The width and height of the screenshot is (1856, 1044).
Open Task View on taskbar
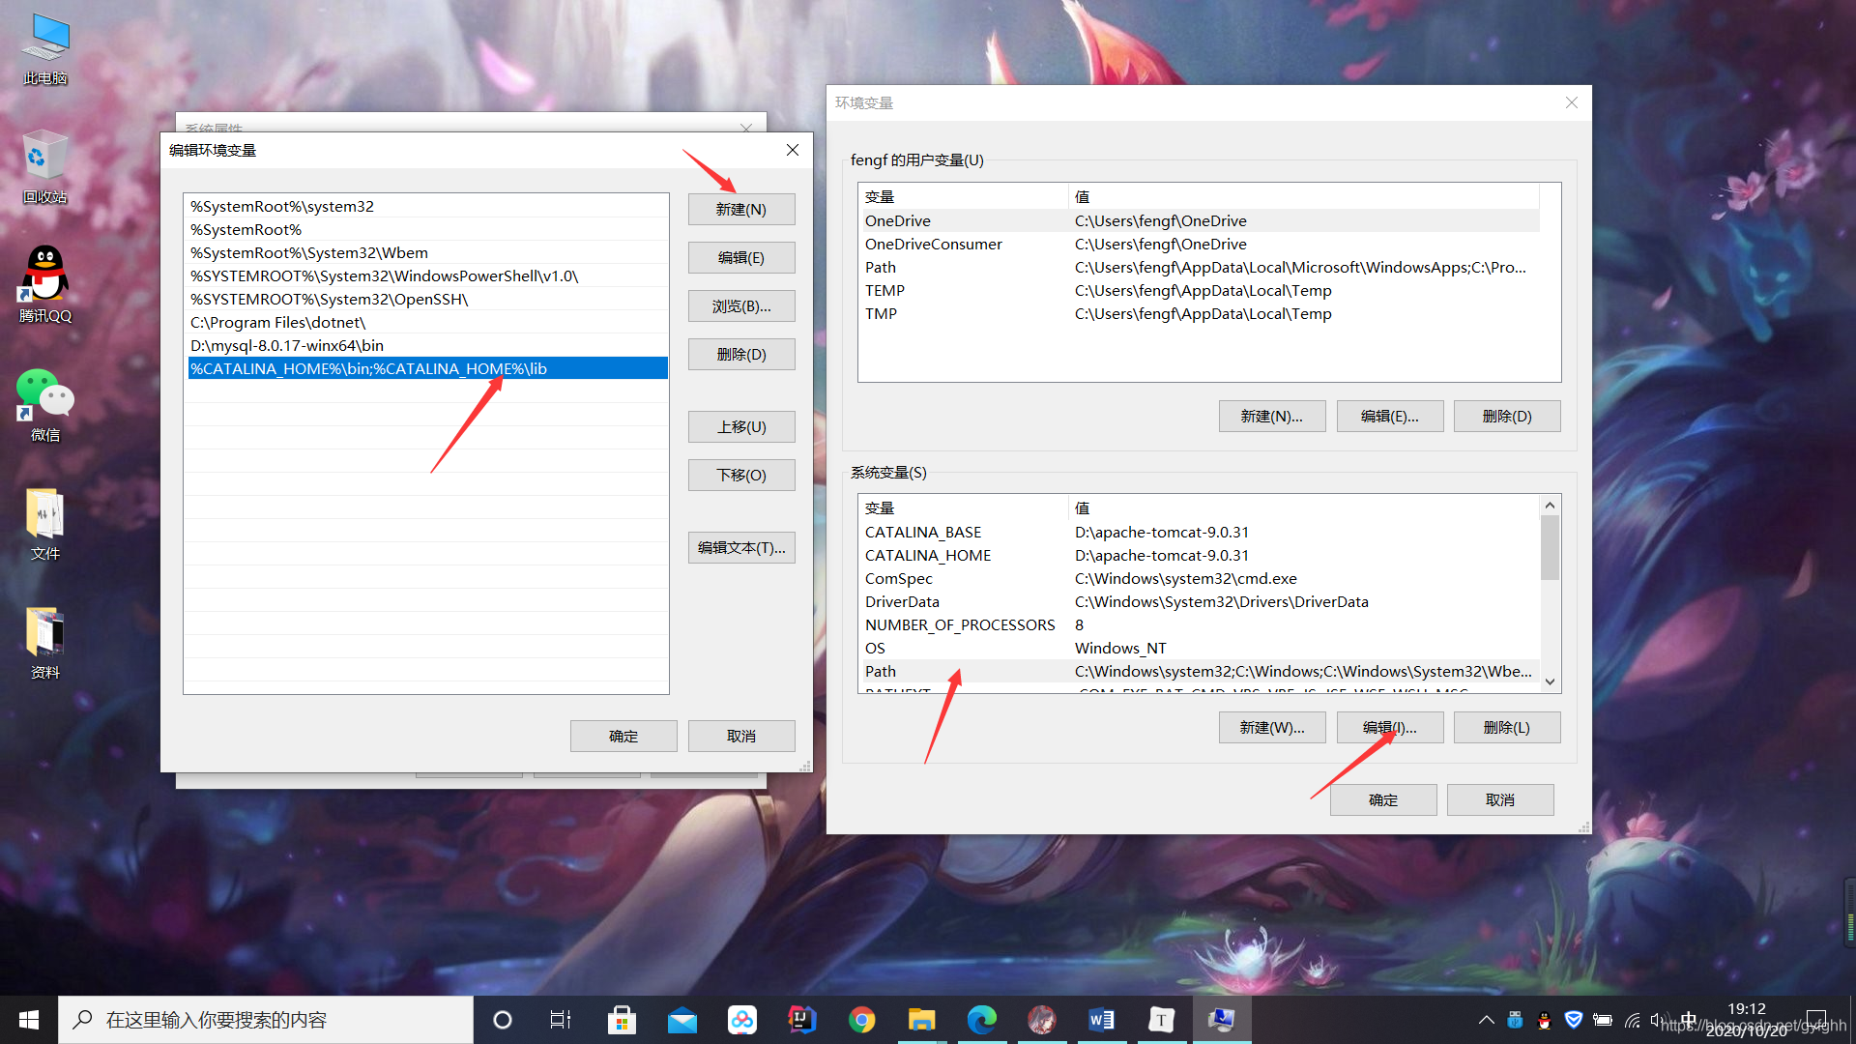[x=561, y=1020]
